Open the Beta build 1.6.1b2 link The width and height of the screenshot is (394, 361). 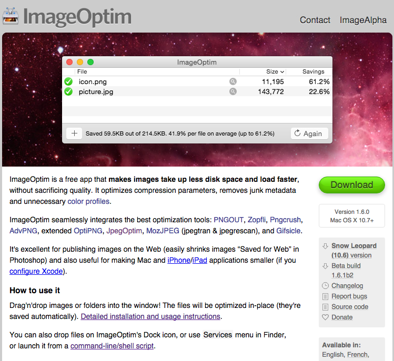(x=346, y=271)
